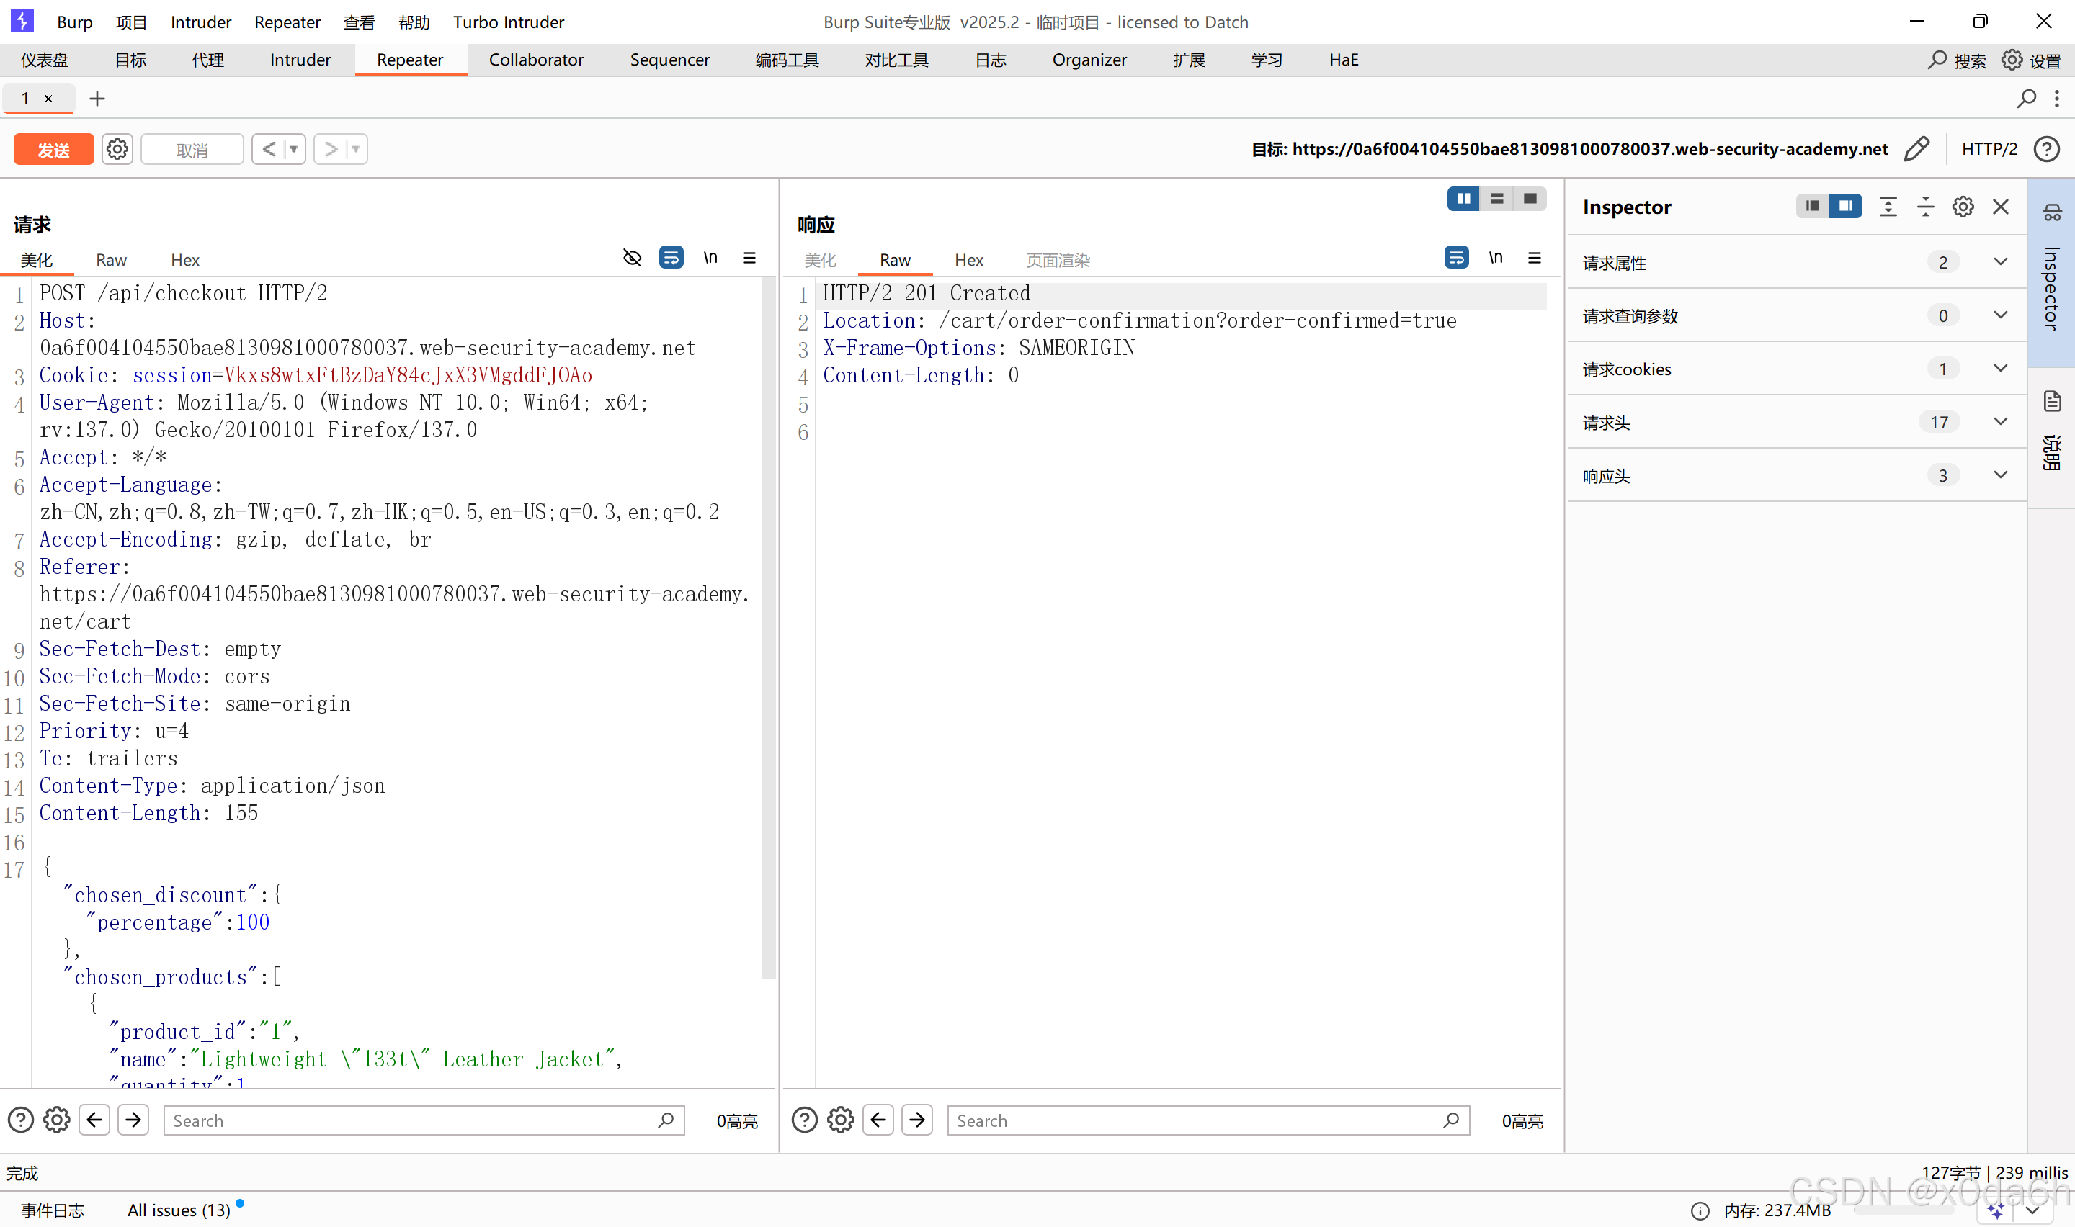Open the Turbo Intruder menu
Image resolution: width=2075 pixels, height=1227 pixels.
point(508,22)
